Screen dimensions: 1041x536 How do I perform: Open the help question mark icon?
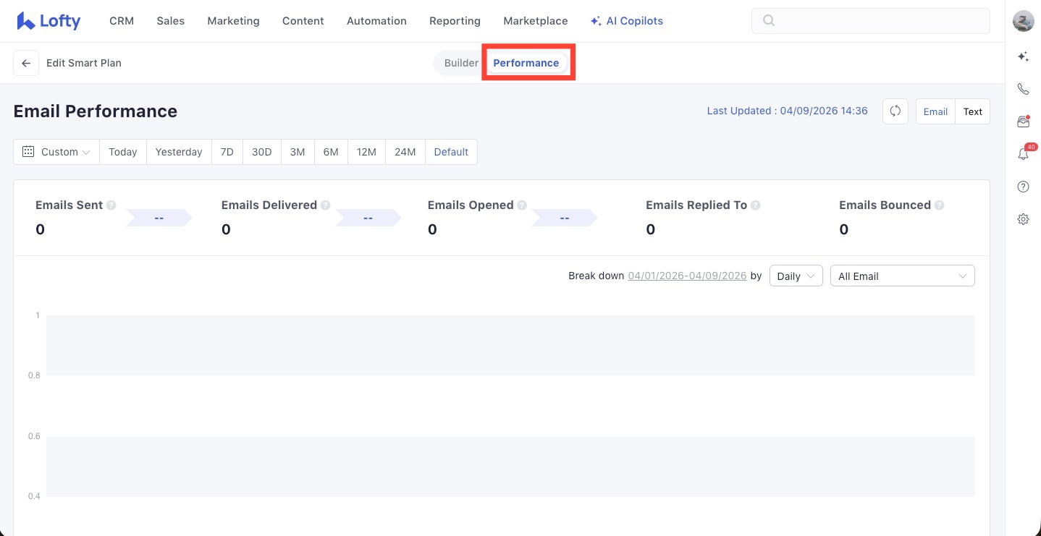pos(1023,187)
